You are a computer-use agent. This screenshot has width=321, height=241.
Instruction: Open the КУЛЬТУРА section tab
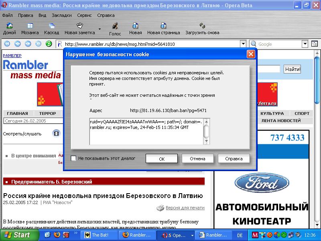(x=272, y=113)
